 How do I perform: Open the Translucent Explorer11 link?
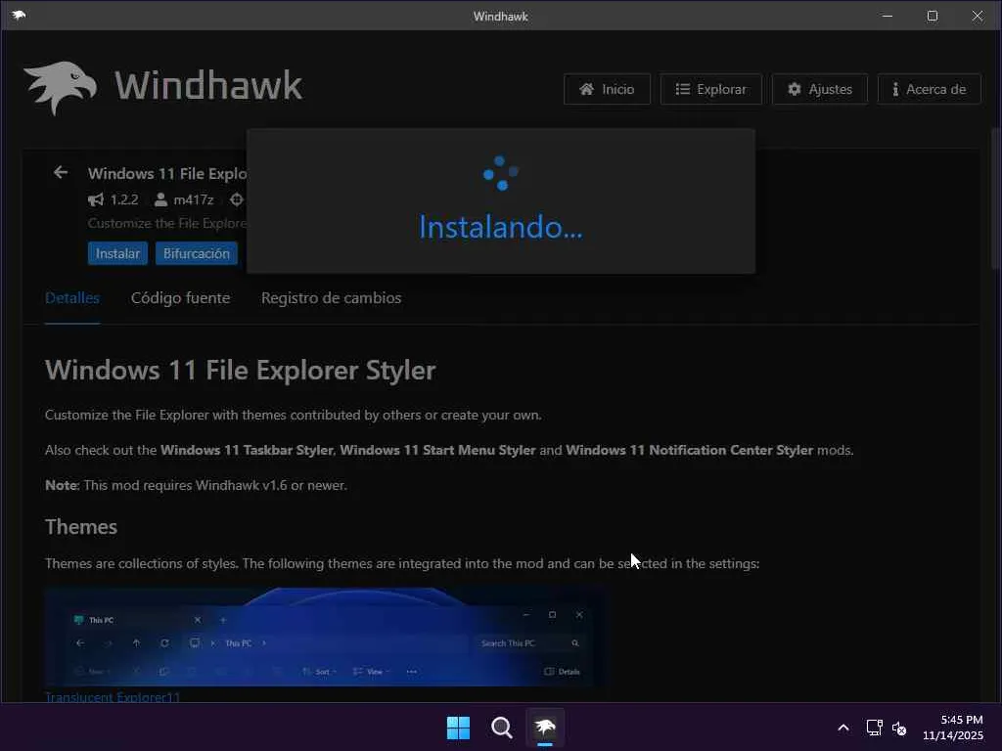(x=113, y=696)
